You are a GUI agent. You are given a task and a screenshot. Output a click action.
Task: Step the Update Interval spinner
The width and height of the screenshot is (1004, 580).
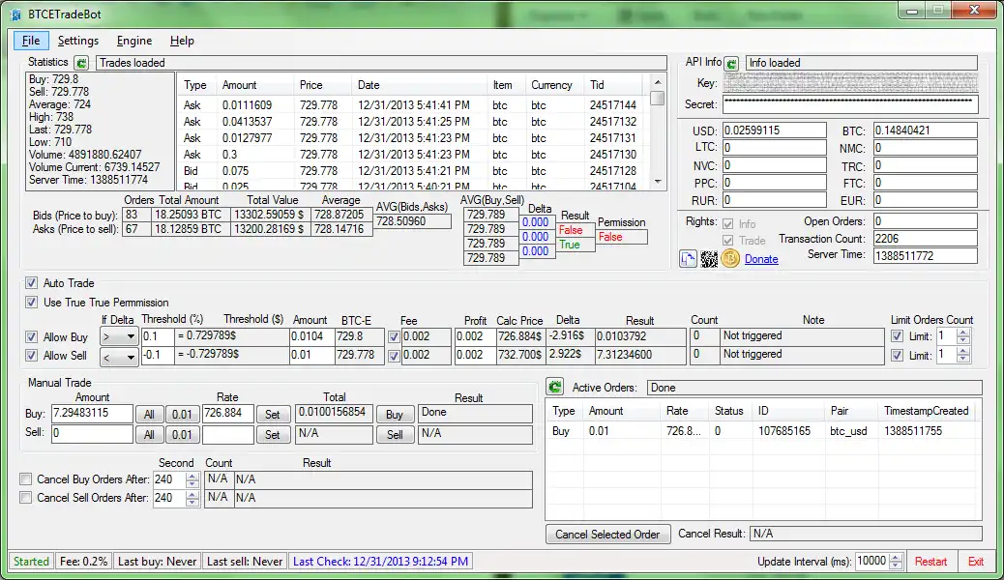[896, 562]
